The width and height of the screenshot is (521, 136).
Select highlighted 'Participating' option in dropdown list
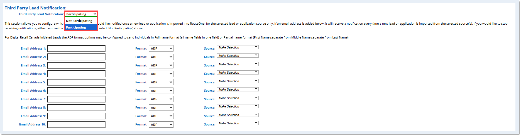pos(81,27)
